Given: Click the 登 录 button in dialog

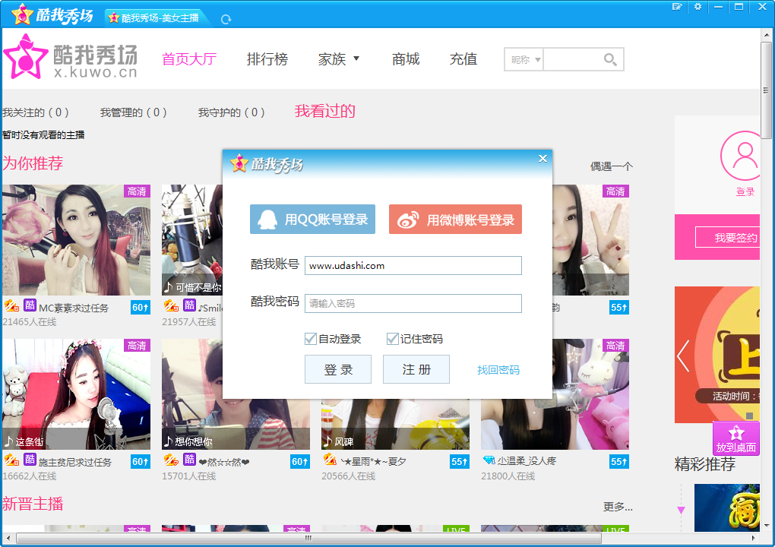Looking at the screenshot, I should 338,369.
